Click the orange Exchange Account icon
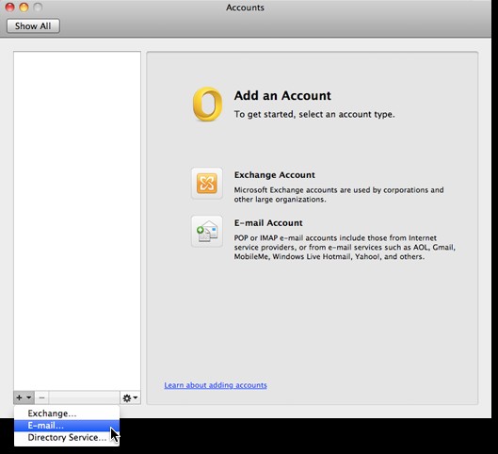 point(207,184)
